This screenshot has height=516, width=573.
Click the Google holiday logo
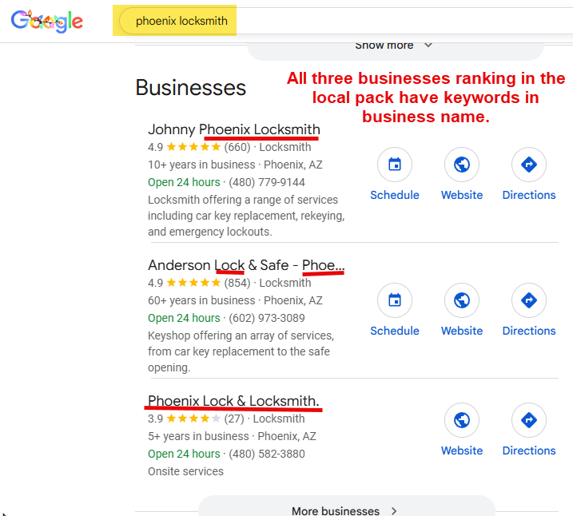[x=47, y=22]
